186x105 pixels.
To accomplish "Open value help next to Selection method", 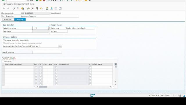I will point(49,28).
